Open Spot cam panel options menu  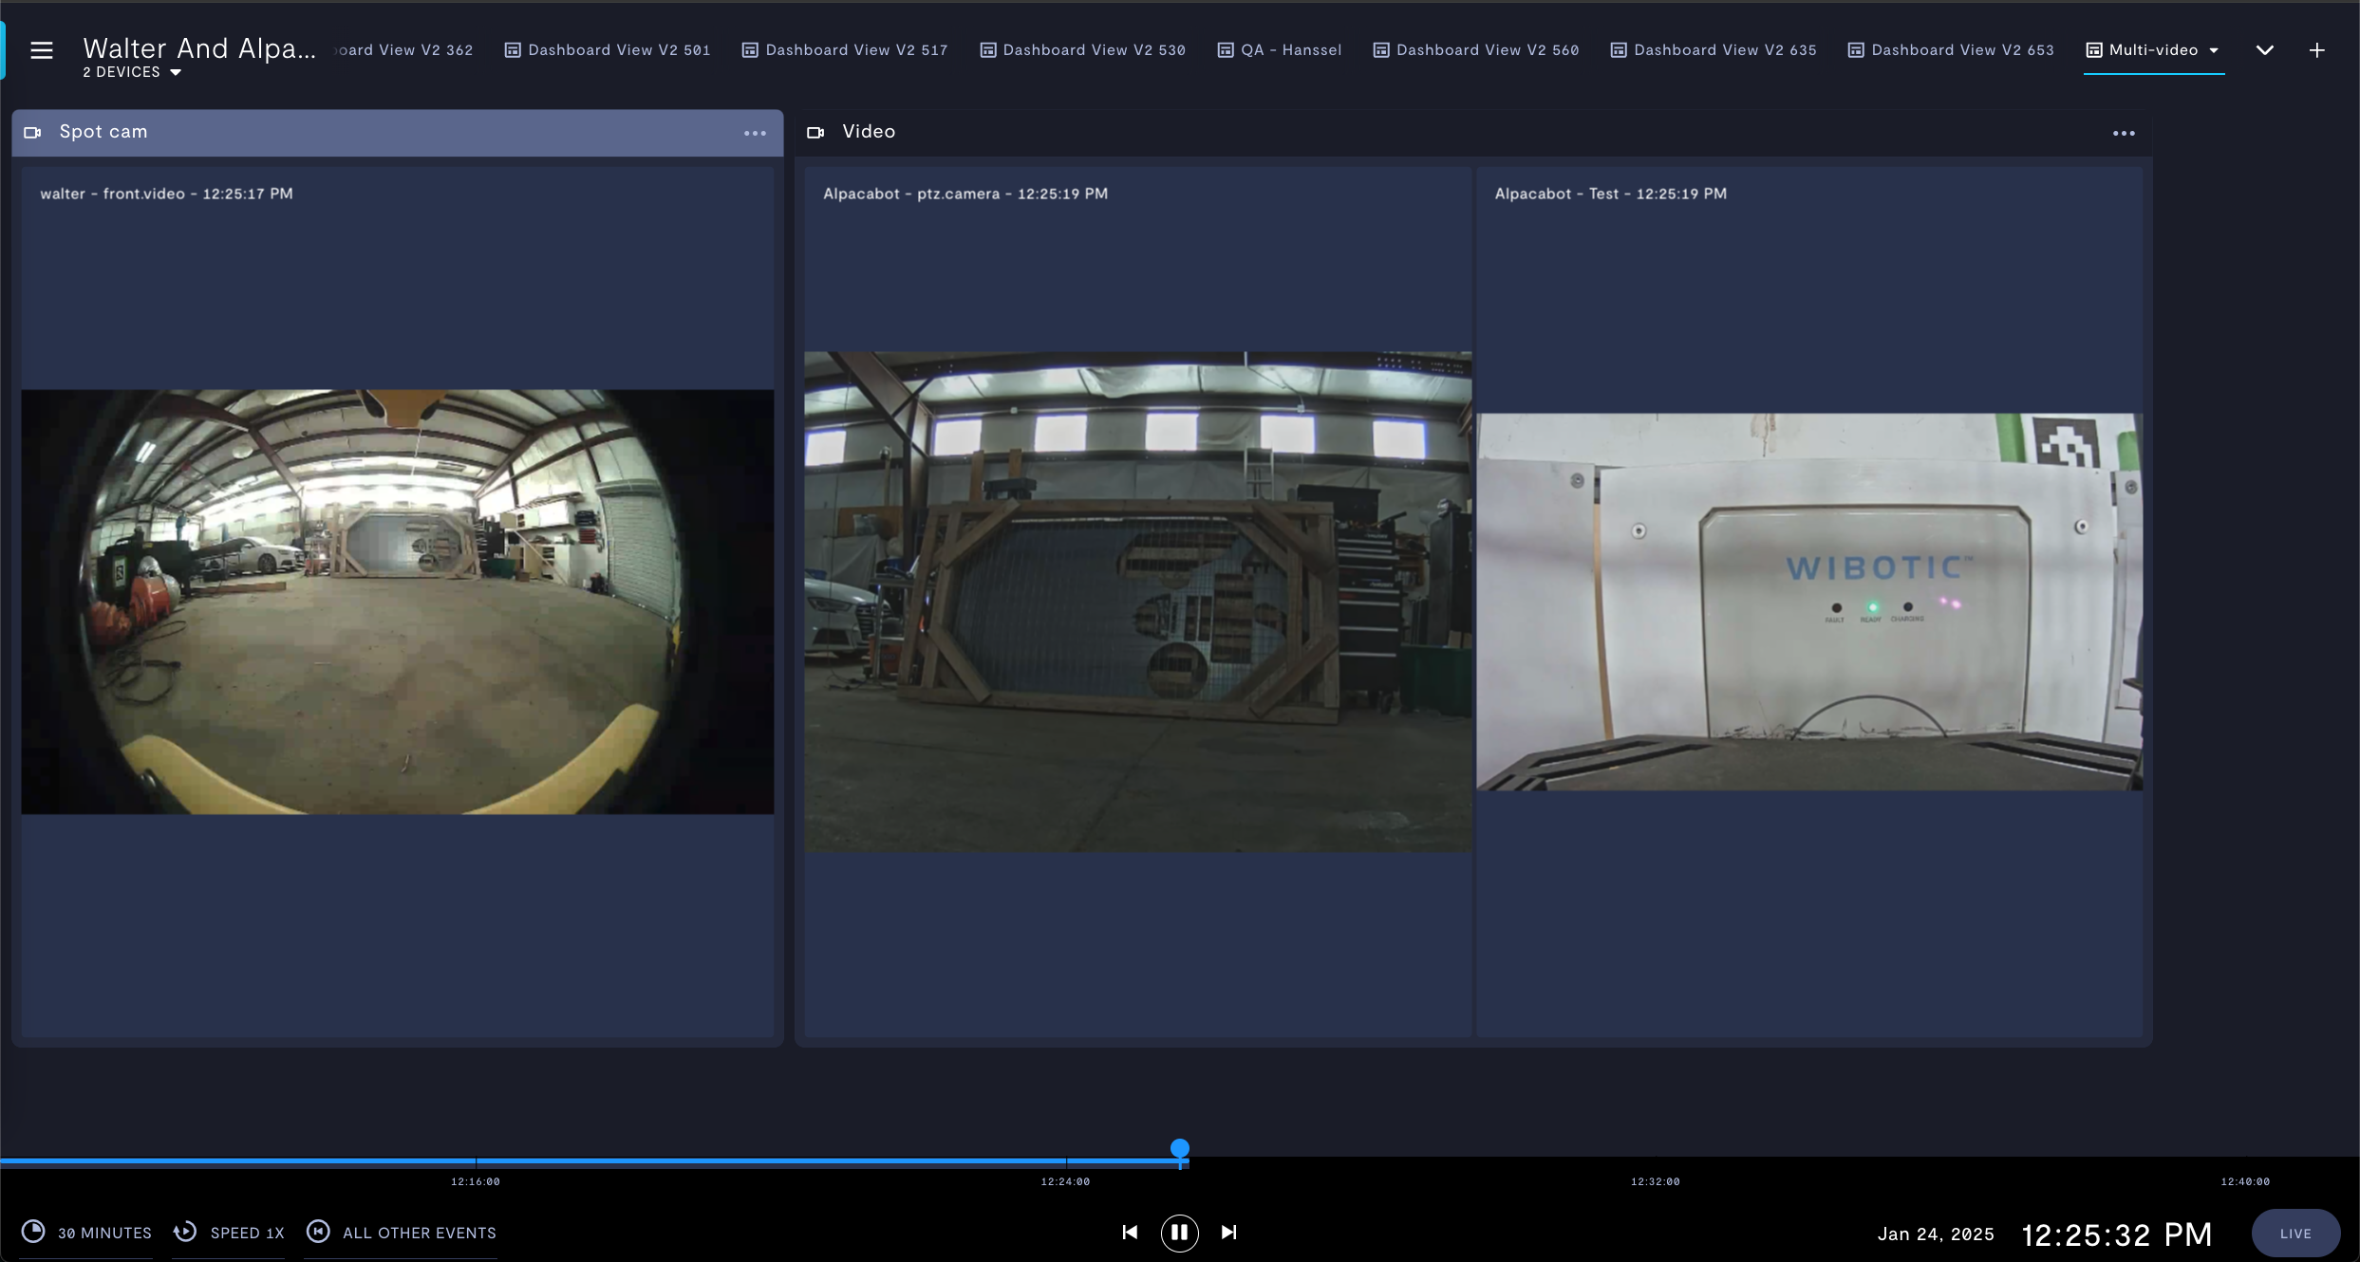[x=755, y=133]
